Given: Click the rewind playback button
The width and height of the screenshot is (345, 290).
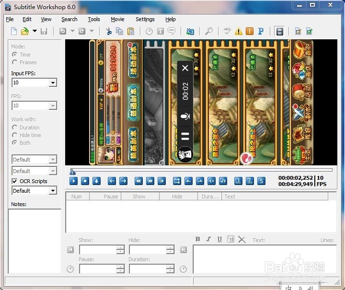Looking at the screenshot, I should pos(138,181).
